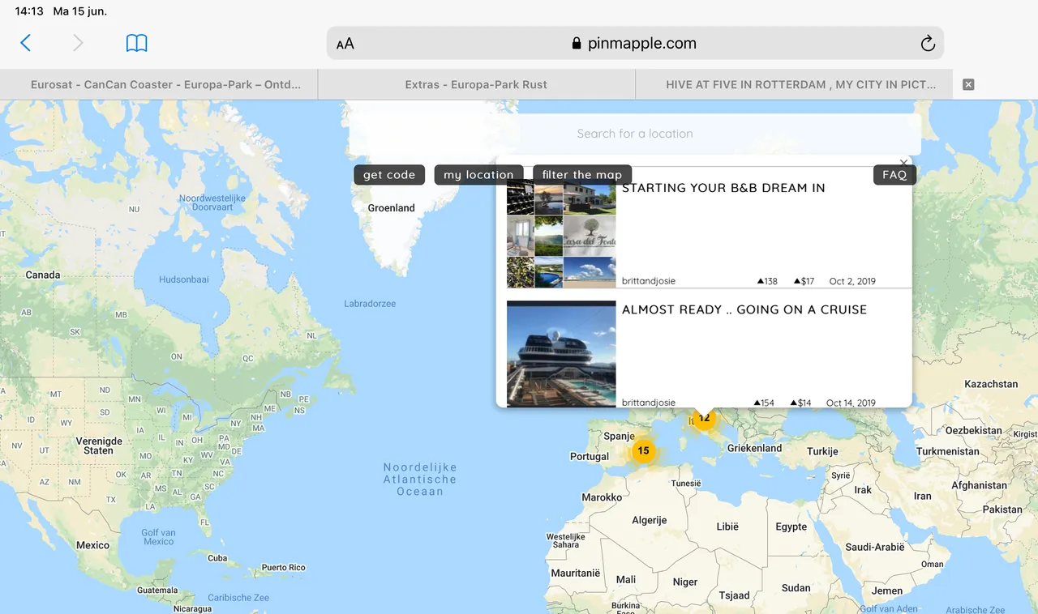The height and width of the screenshot is (614, 1038).
Task: Click the Canada map label
Action: pos(43,275)
